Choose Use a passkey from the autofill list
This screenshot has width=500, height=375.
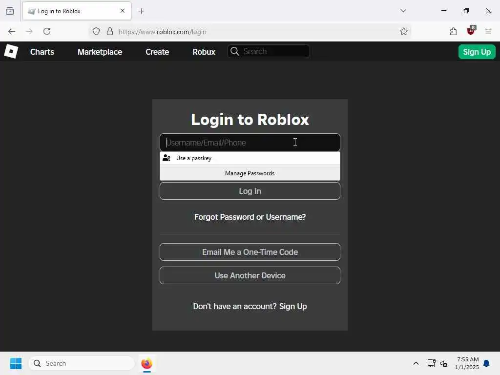(250, 158)
